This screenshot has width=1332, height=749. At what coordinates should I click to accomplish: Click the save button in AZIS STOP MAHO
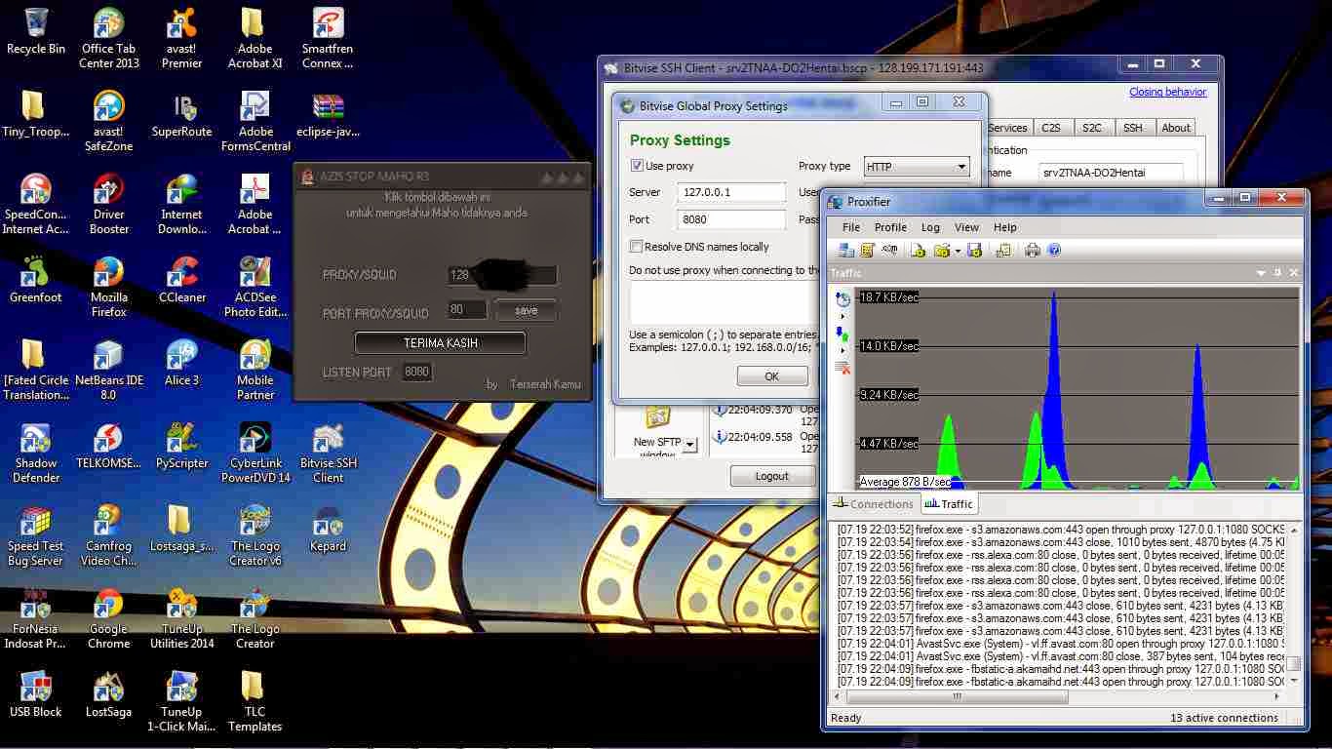click(x=526, y=310)
